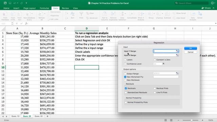Check the Normal Probability Plots checkbox
Screen dimensions: 217x122
click(126, 102)
